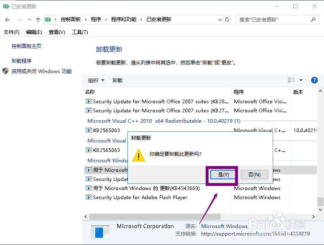Go forward with the right arrow

(19, 20)
